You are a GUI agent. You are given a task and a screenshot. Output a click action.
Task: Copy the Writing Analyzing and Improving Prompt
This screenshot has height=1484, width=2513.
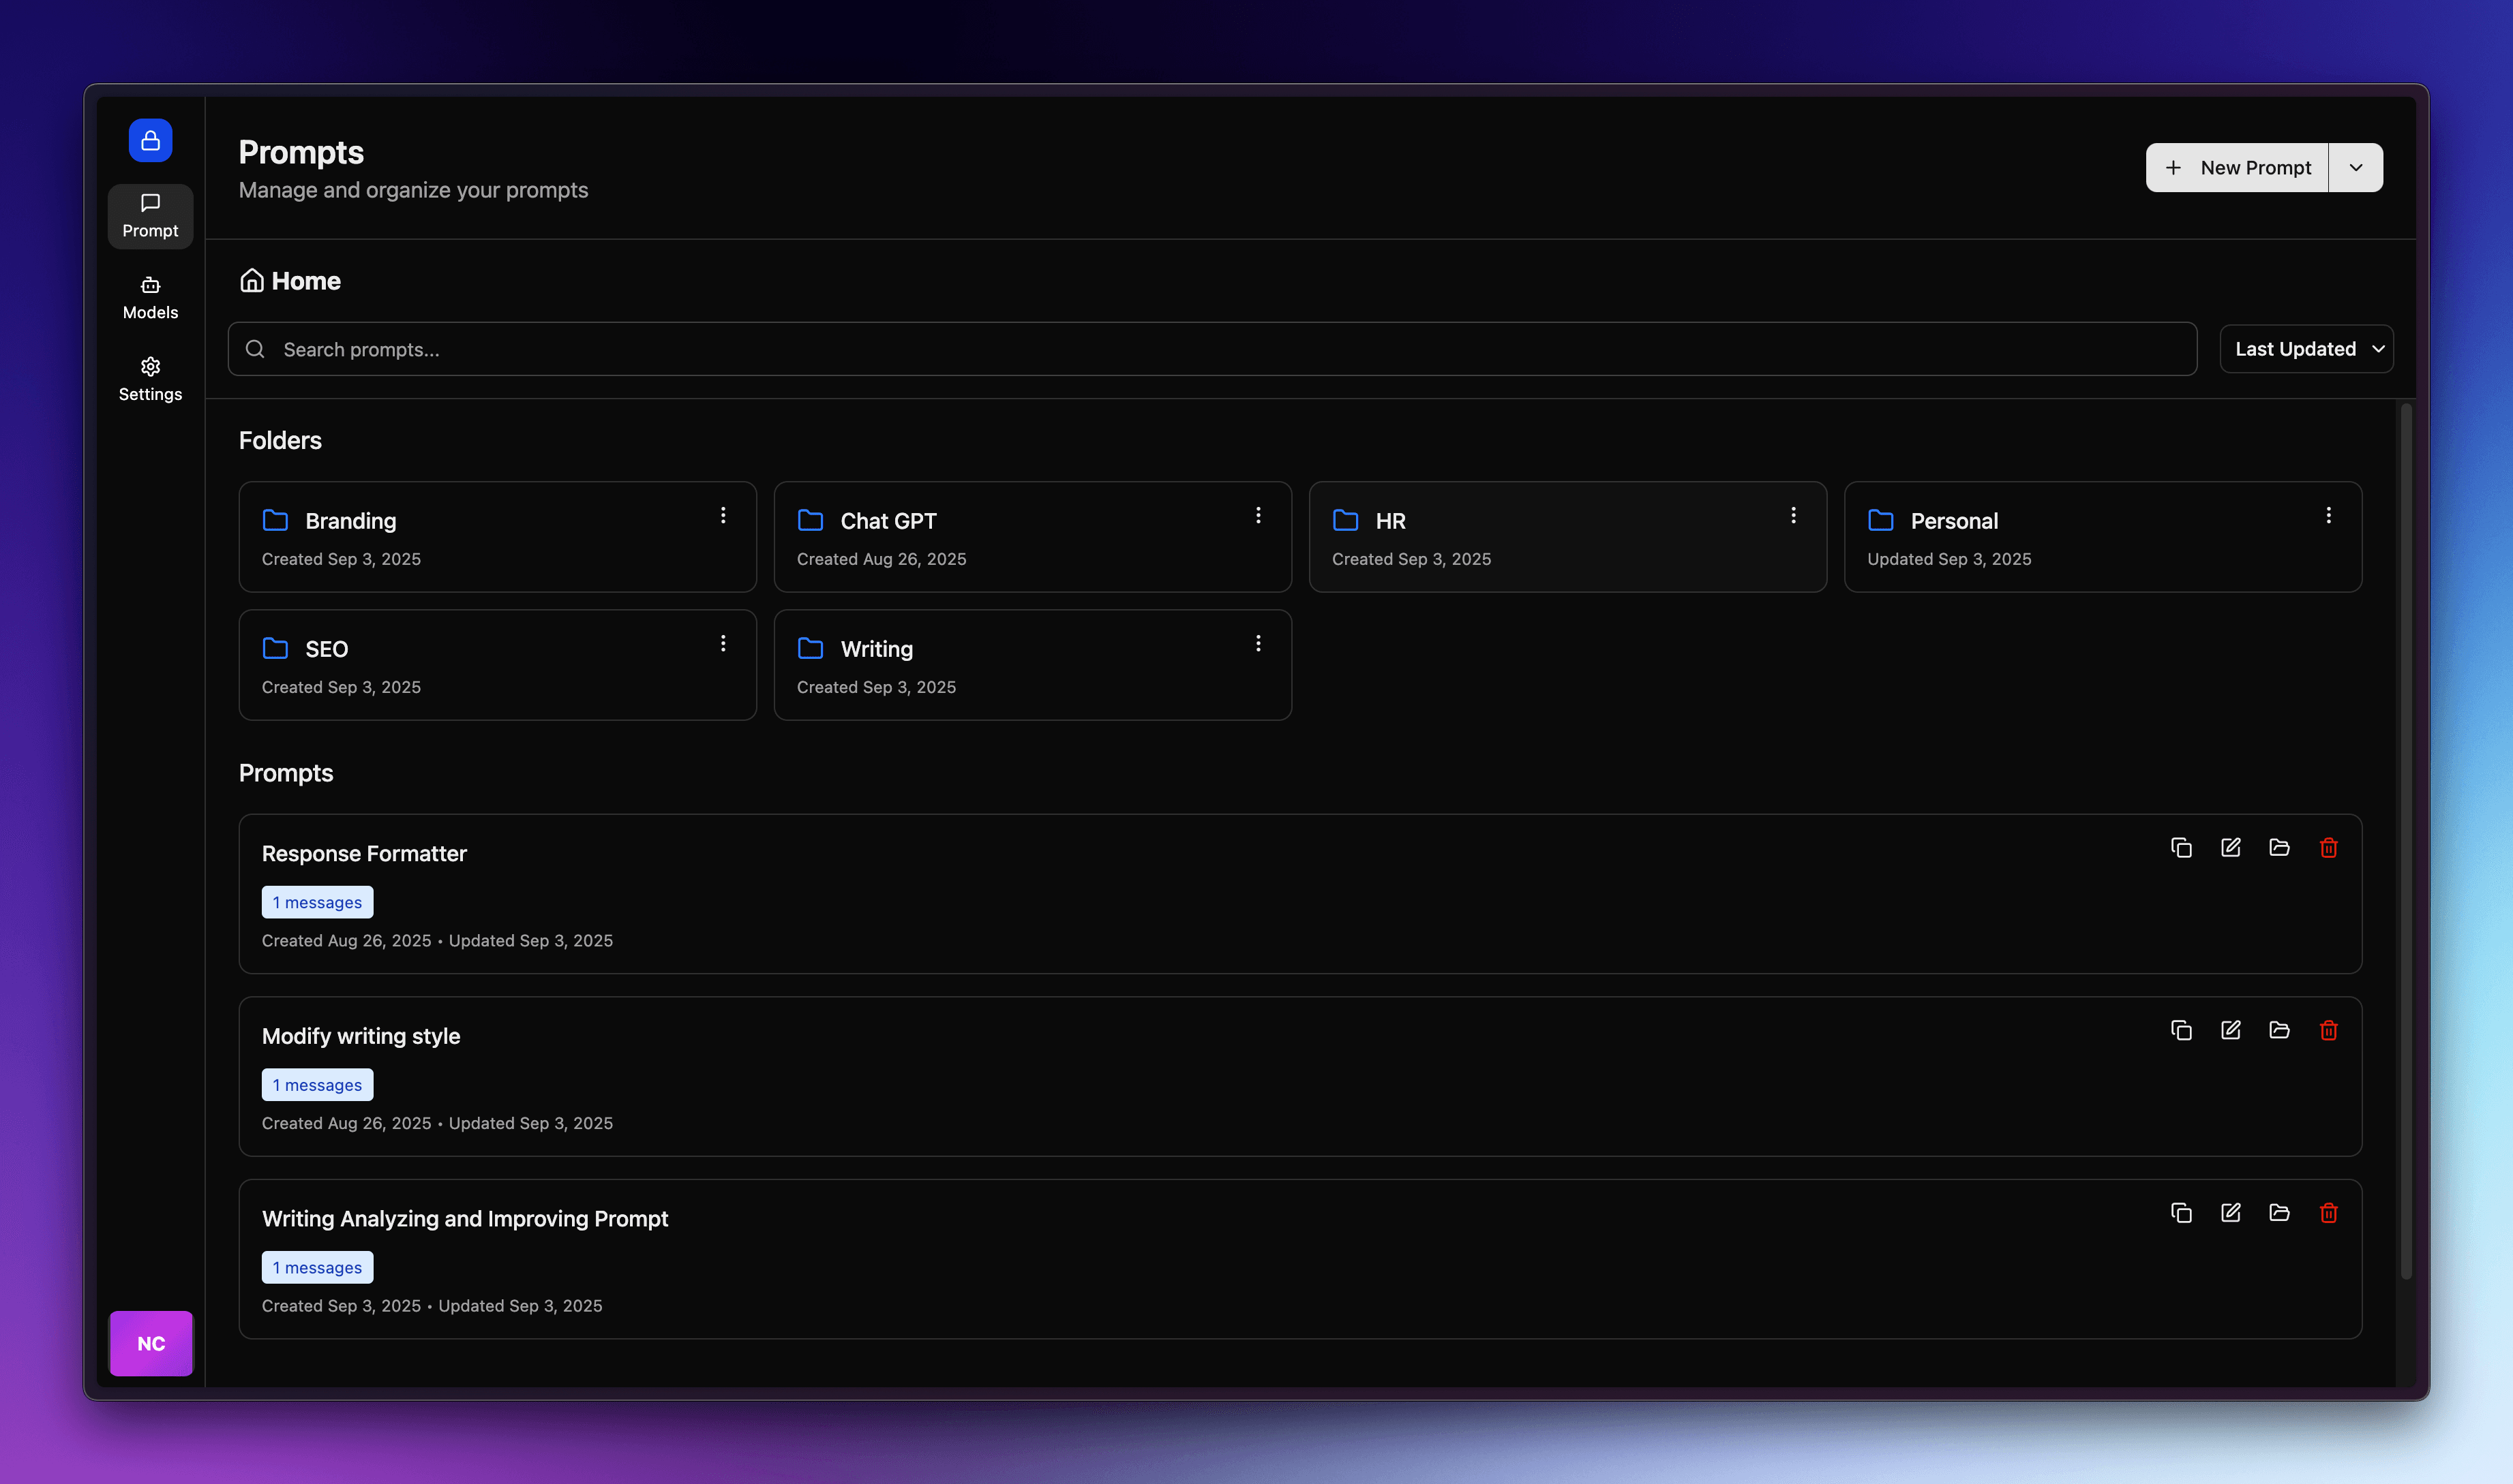point(2181,1213)
